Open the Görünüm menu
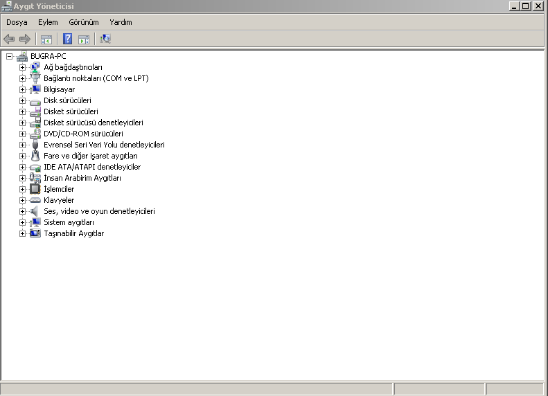The image size is (548, 396). (84, 22)
